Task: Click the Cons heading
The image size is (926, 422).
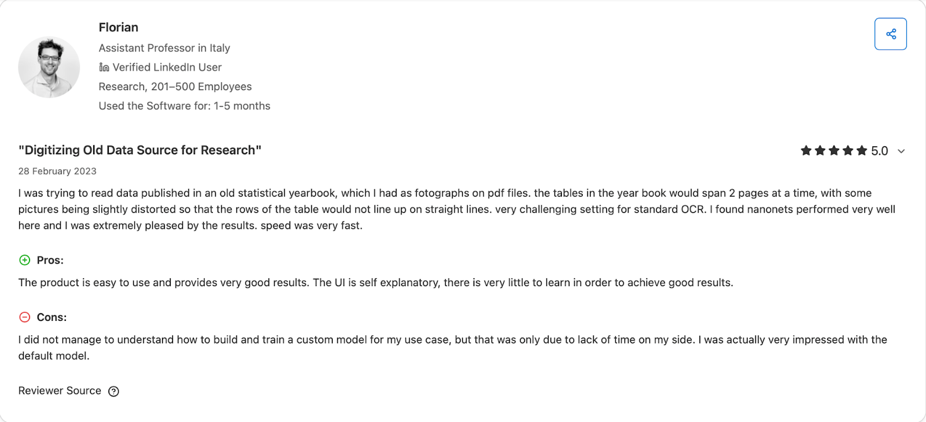Action: tap(52, 317)
